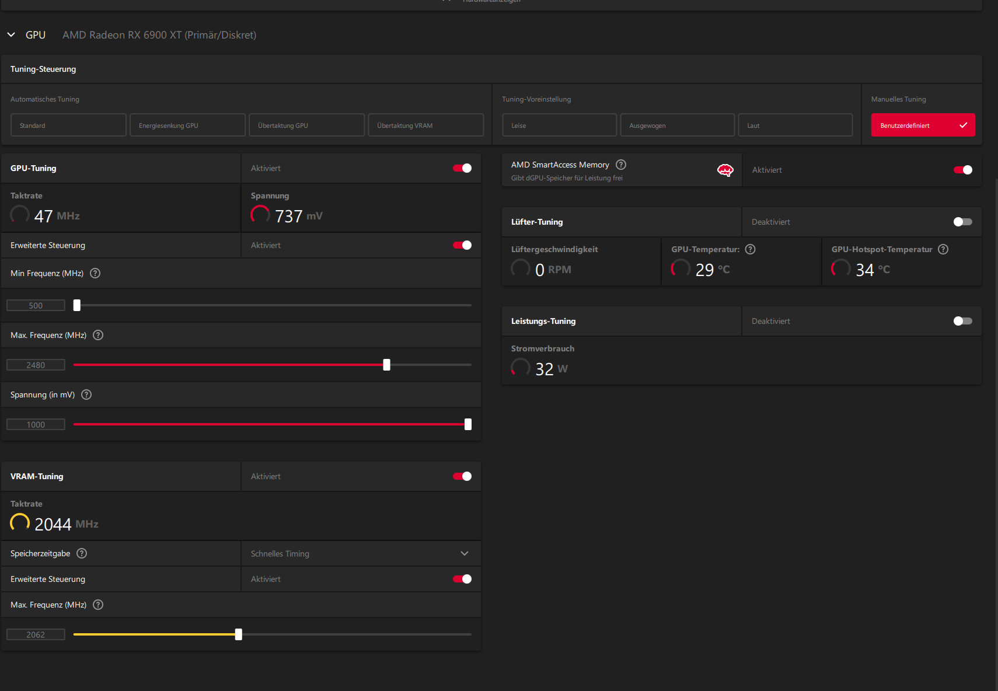Turn on Leistungs-Tuning
The height and width of the screenshot is (691, 998).
click(x=963, y=321)
